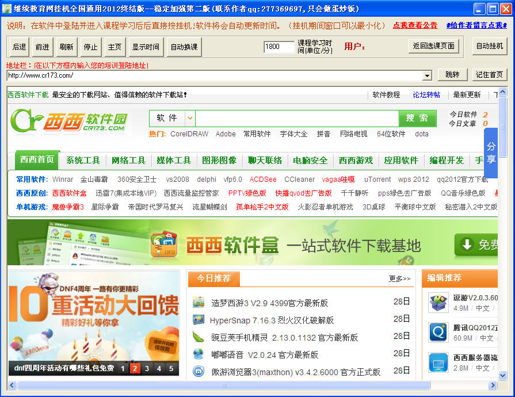Screen dimensions: 515x397
Task: Click the 分享 share side tab
Action: coord(491,153)
